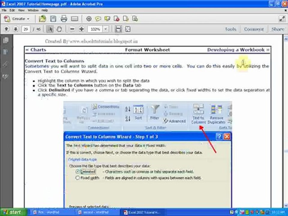
Task: Show the Signatures side panel
Action: (6, 76)
